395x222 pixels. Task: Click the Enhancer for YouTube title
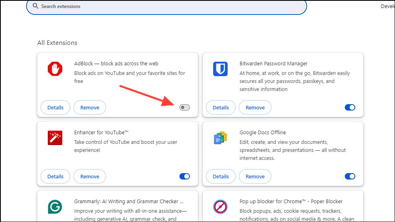(101, 133)
